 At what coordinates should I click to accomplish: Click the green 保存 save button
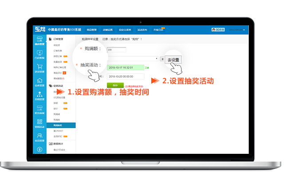pyautogui.click(x=115, y=85)
